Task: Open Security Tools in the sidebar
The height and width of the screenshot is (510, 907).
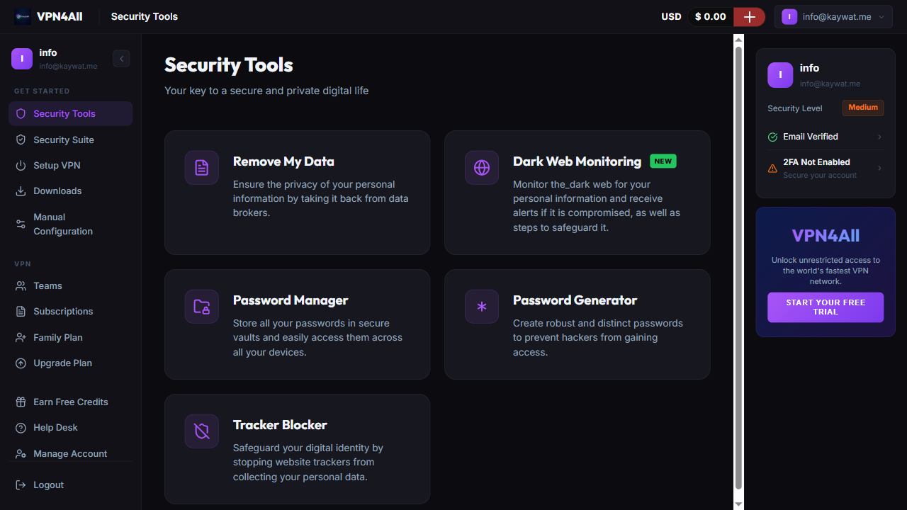Action: point(71,113)
